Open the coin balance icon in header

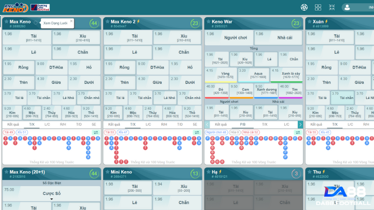click(304, 7)
